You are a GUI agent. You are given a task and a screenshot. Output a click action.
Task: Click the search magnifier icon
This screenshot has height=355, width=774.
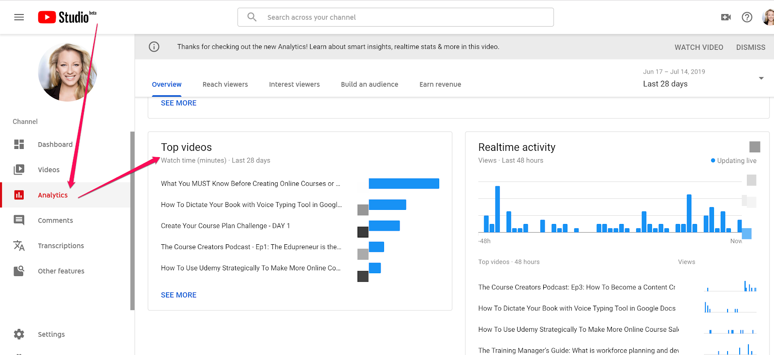coord(252,17)
